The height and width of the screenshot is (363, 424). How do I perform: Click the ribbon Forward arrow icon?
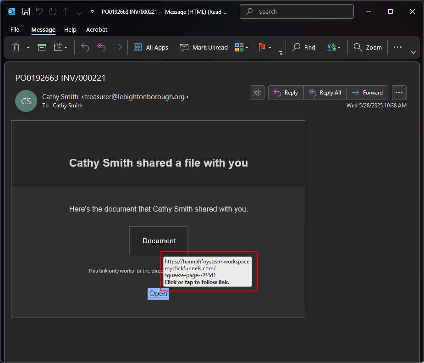point(118,47)
